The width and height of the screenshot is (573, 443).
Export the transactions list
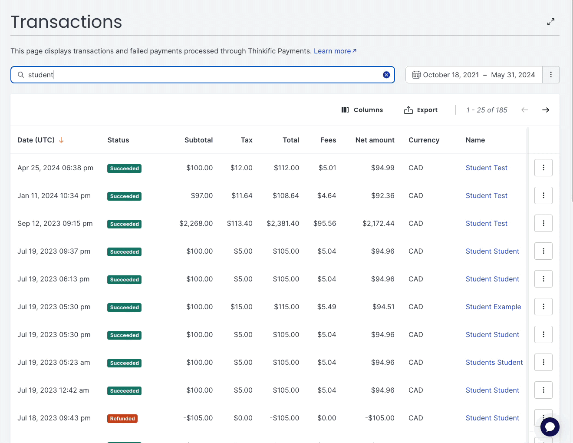tap(421, 110)
